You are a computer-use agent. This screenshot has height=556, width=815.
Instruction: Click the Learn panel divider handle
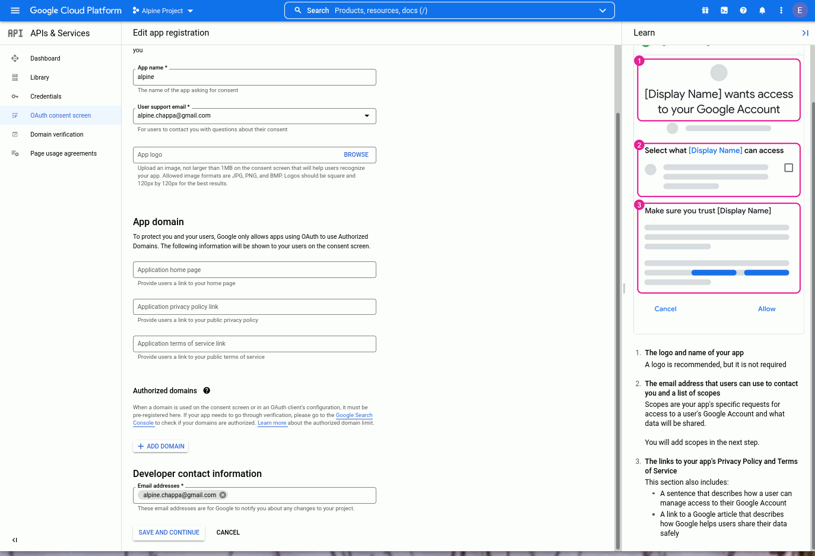click(624, 288)
